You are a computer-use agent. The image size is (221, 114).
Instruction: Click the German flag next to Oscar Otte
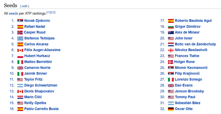[171, 109]
